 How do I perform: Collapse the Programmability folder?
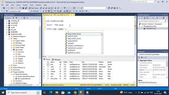click(9, 72)
